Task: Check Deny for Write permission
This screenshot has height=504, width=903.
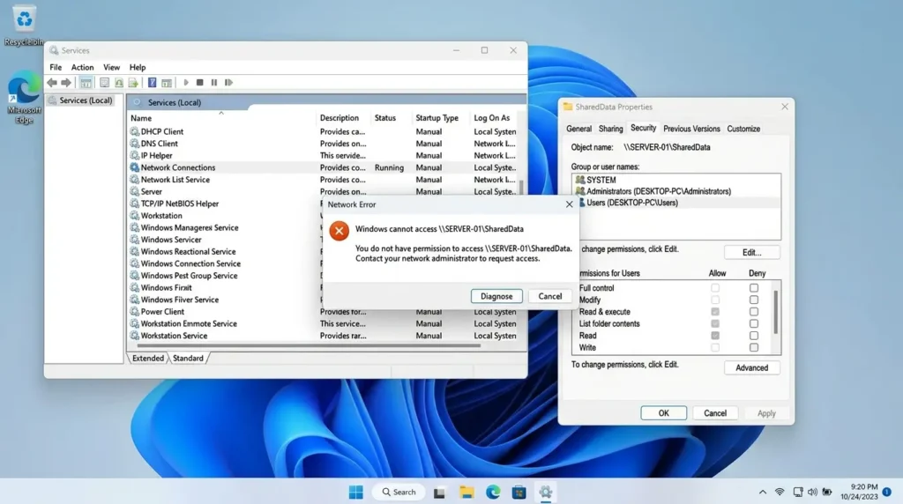Action: pyautogui.click(x=754, y=347)
